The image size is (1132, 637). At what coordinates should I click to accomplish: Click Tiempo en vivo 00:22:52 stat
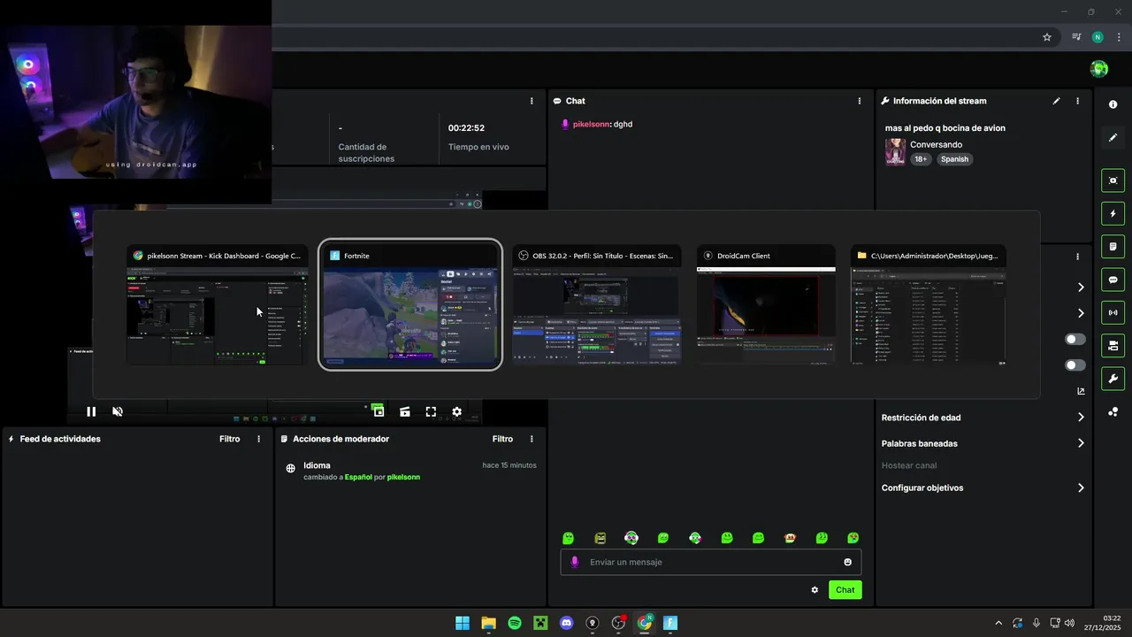[478, 137]
